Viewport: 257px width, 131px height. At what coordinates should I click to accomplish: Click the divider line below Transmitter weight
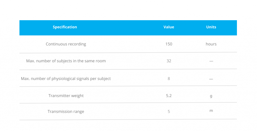click(128, 103)
